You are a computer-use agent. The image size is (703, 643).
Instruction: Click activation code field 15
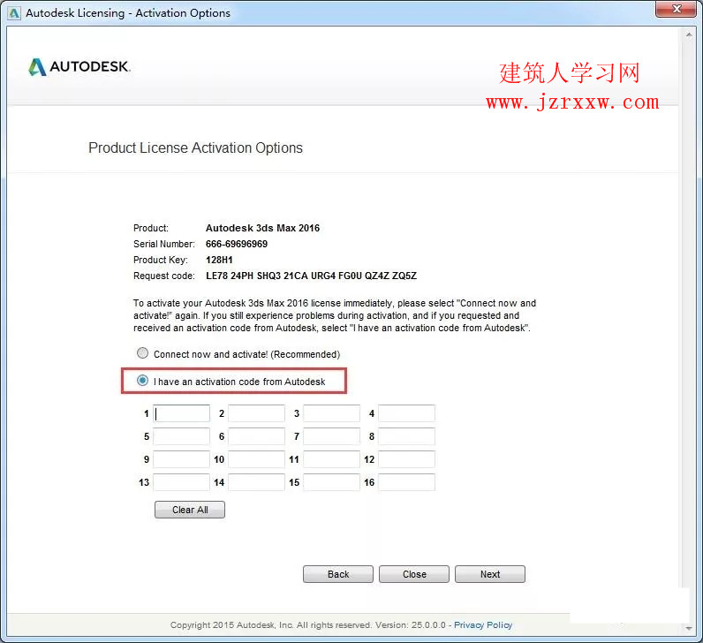click(x=332, y=482)
